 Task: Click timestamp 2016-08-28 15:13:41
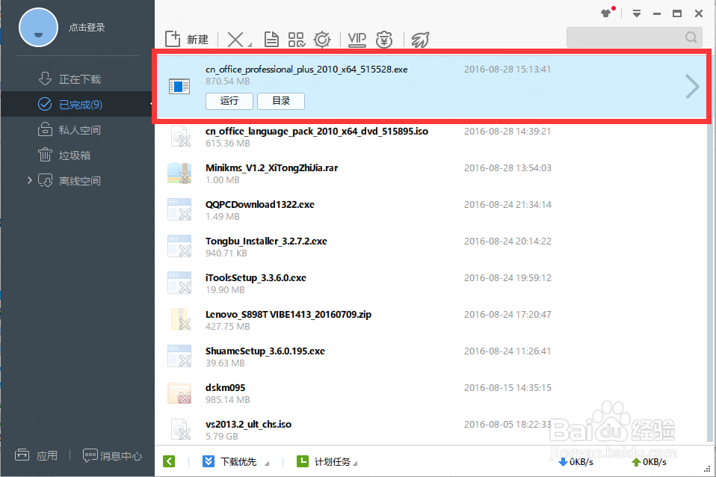coord(507,70)
